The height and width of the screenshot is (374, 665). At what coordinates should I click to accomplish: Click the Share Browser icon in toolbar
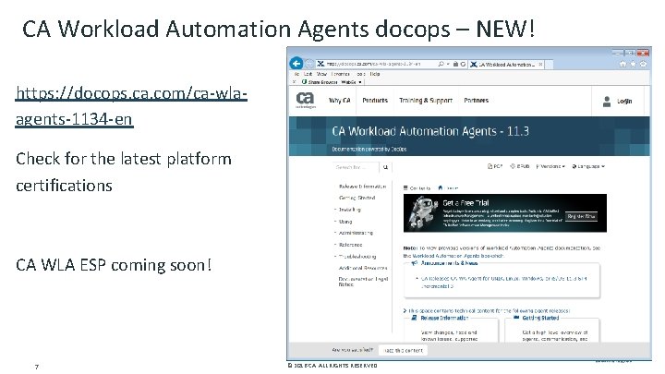pos(304,82)
